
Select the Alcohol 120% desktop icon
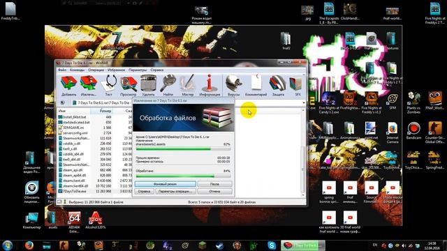(x=95, y=220)
